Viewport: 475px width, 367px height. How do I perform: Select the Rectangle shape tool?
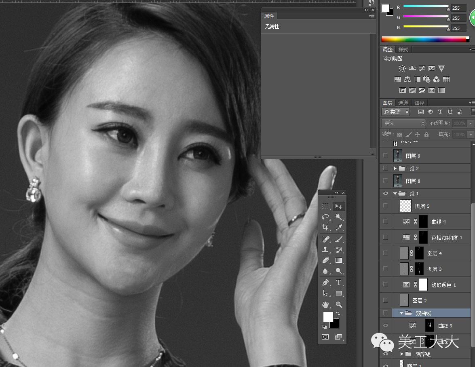[339, 293]
